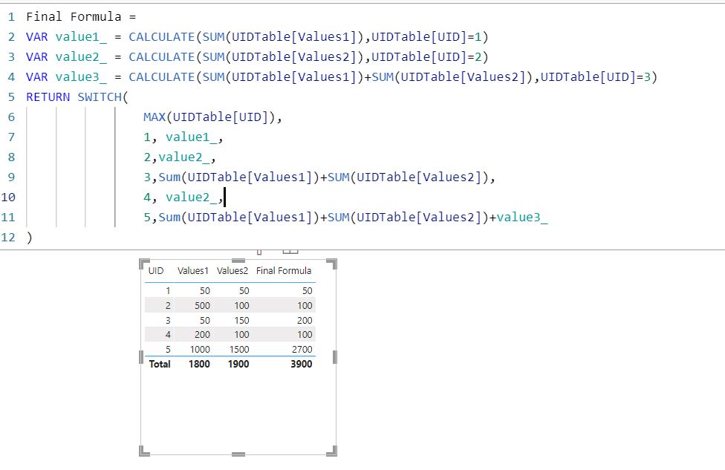This screenshot has height=470, width=725.
Task: Select the Final Formula total 3900
Action: 302,364
